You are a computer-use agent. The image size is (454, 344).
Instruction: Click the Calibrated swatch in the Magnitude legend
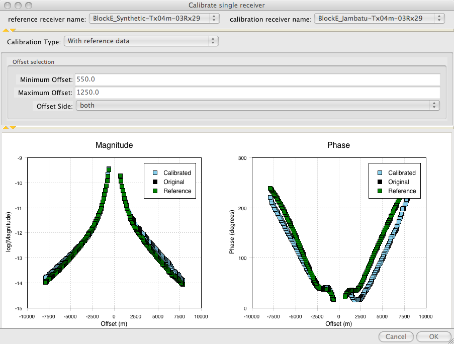click(155, 173)
